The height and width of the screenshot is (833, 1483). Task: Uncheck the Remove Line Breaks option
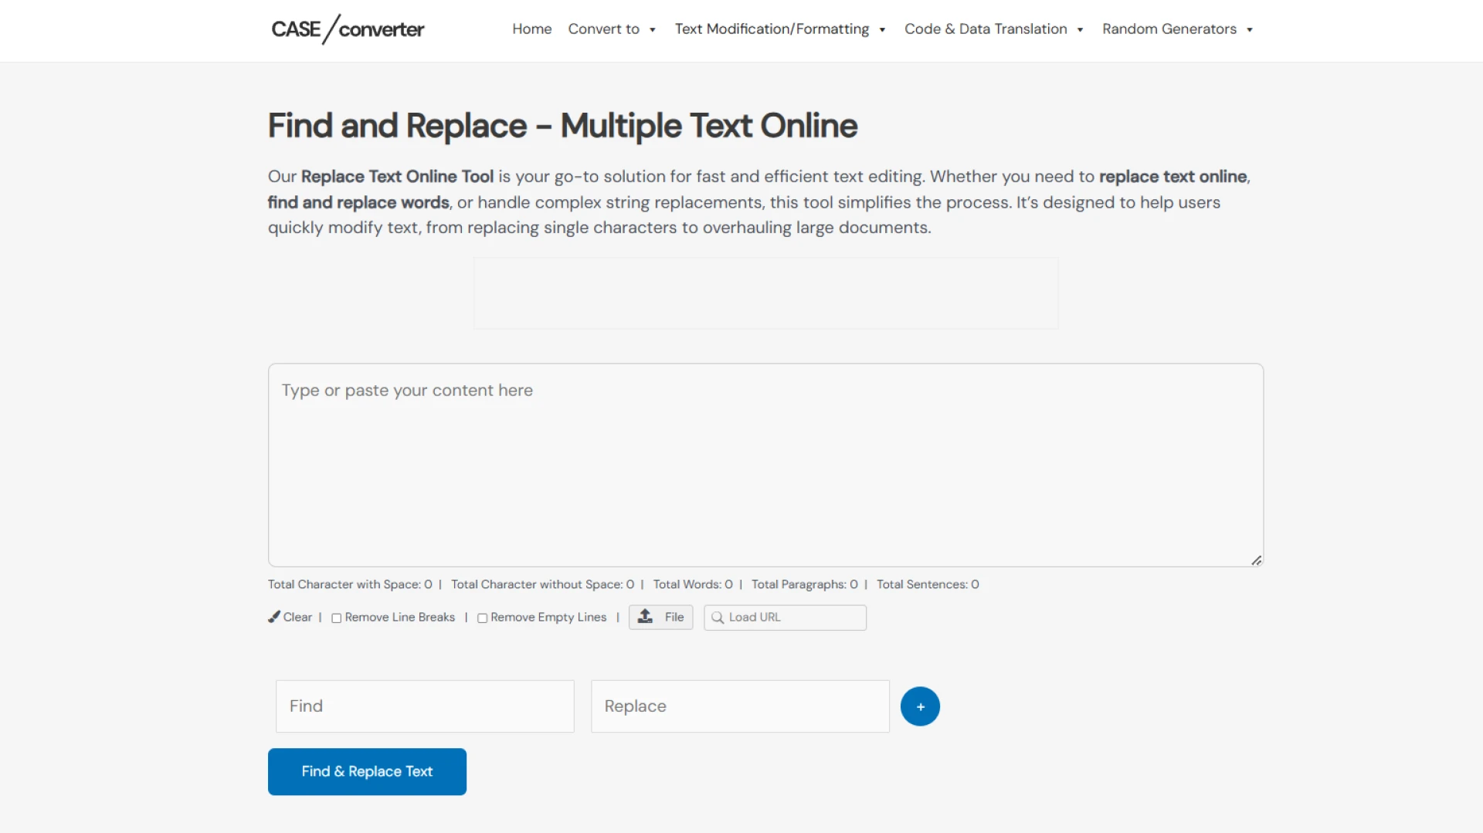(336, 618)
